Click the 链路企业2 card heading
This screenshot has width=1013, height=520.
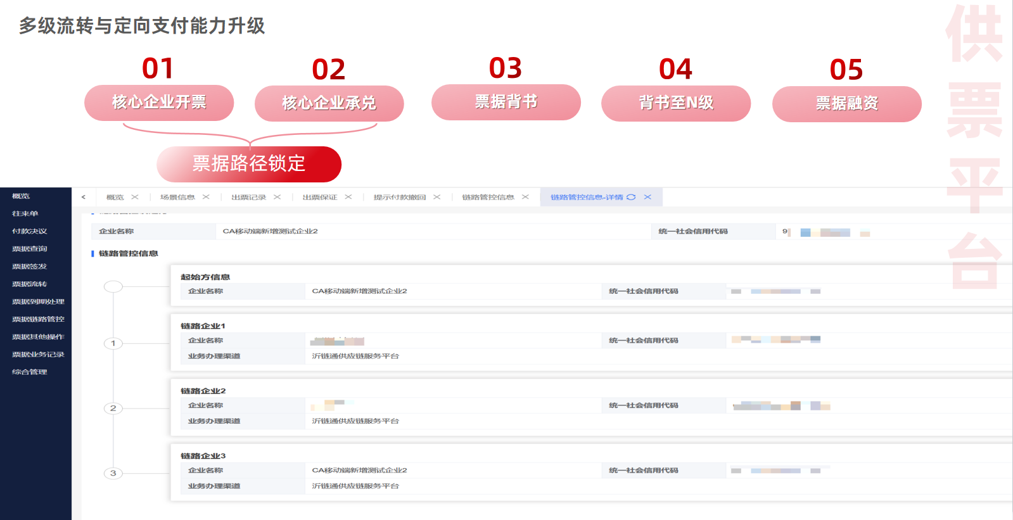coord(203,391)
